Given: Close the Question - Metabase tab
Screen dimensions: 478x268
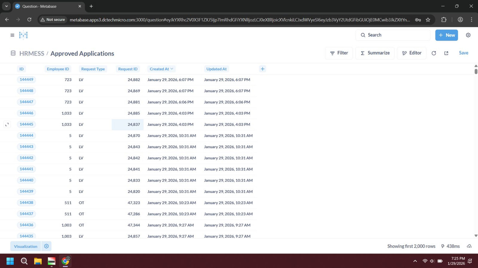Looking at the screenshot, I should [x=80, y=6].
